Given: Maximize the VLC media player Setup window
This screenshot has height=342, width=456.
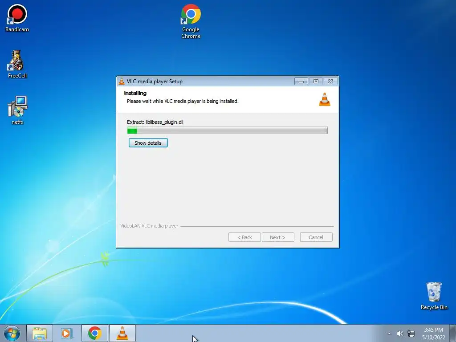Looking at the screenshot, I should (316, 81).
